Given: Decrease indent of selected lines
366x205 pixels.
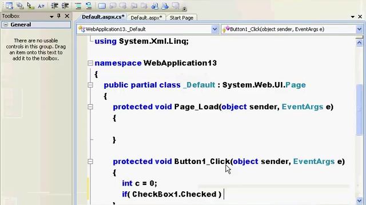Looking at the screenshot, I should tap(54, 6).
